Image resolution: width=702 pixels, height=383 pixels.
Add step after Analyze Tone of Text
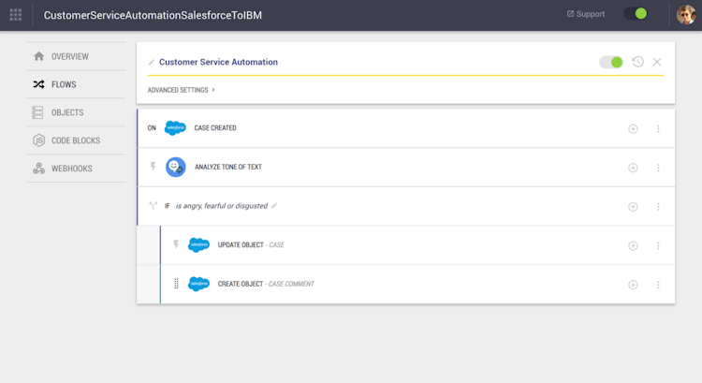[x=633, y=168]
